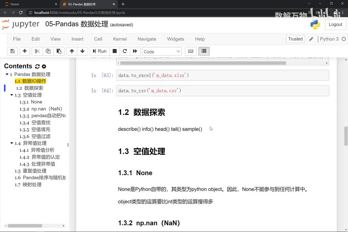The image size is (348, 232).
Task: Open a new browser tab
Action: 123,4
